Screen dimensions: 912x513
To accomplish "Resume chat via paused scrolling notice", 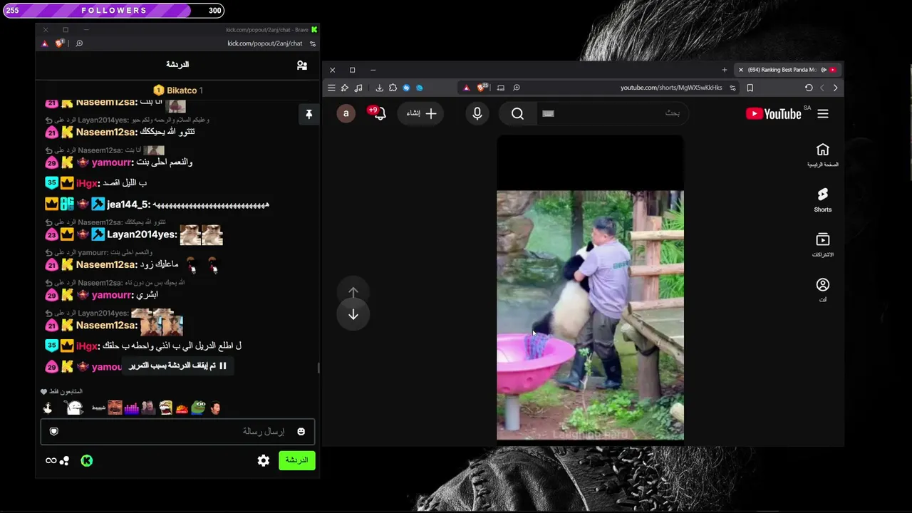I will [x=177, y=366].
